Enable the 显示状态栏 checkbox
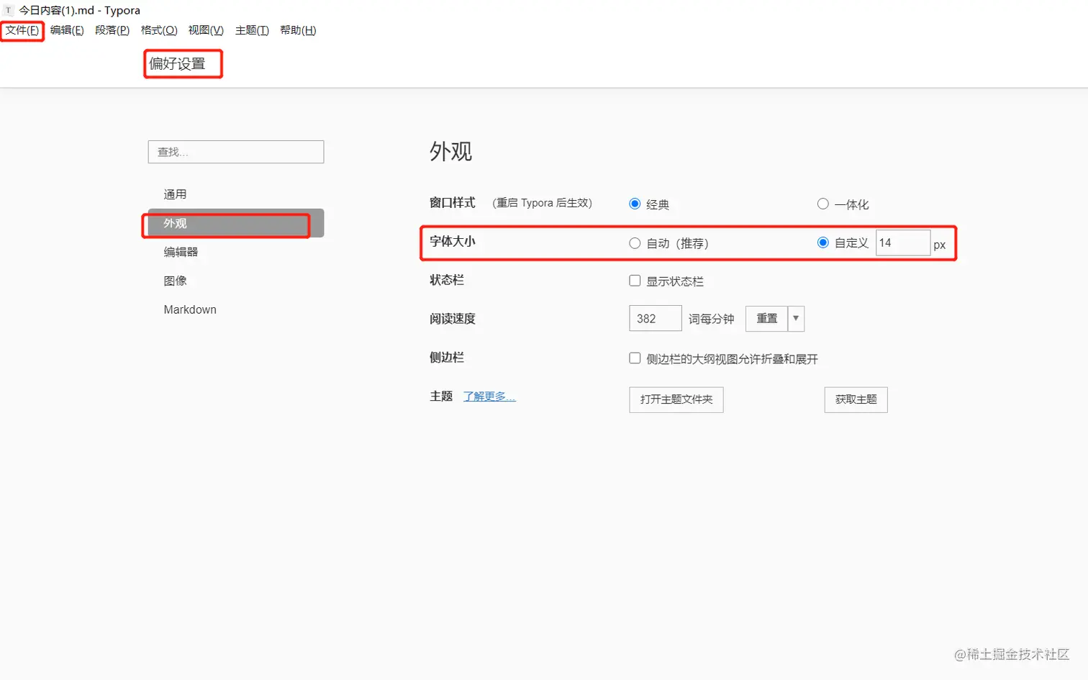 635,281
